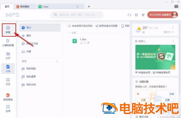Open the settings gear icon
Screen dimensions: 181x118
(136, 15)
